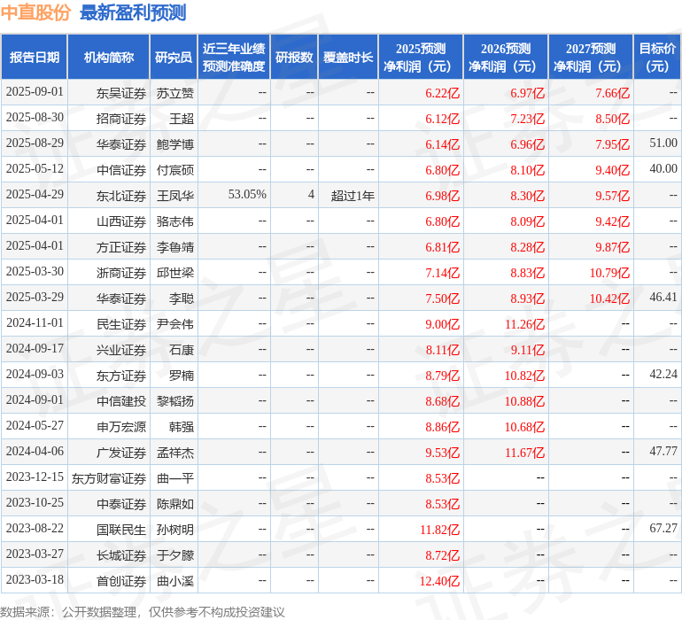
Task: Click the 广发证券 institution cell
Action: [121, 453]
